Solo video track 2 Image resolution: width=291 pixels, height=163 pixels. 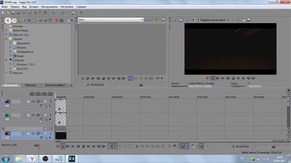[x=50, y=115]
